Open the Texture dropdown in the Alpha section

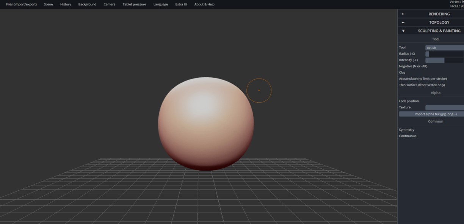444,107
